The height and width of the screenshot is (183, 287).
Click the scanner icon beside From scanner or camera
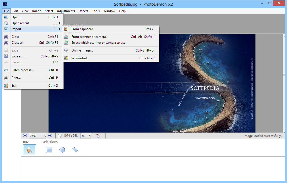tap(66, 37)
